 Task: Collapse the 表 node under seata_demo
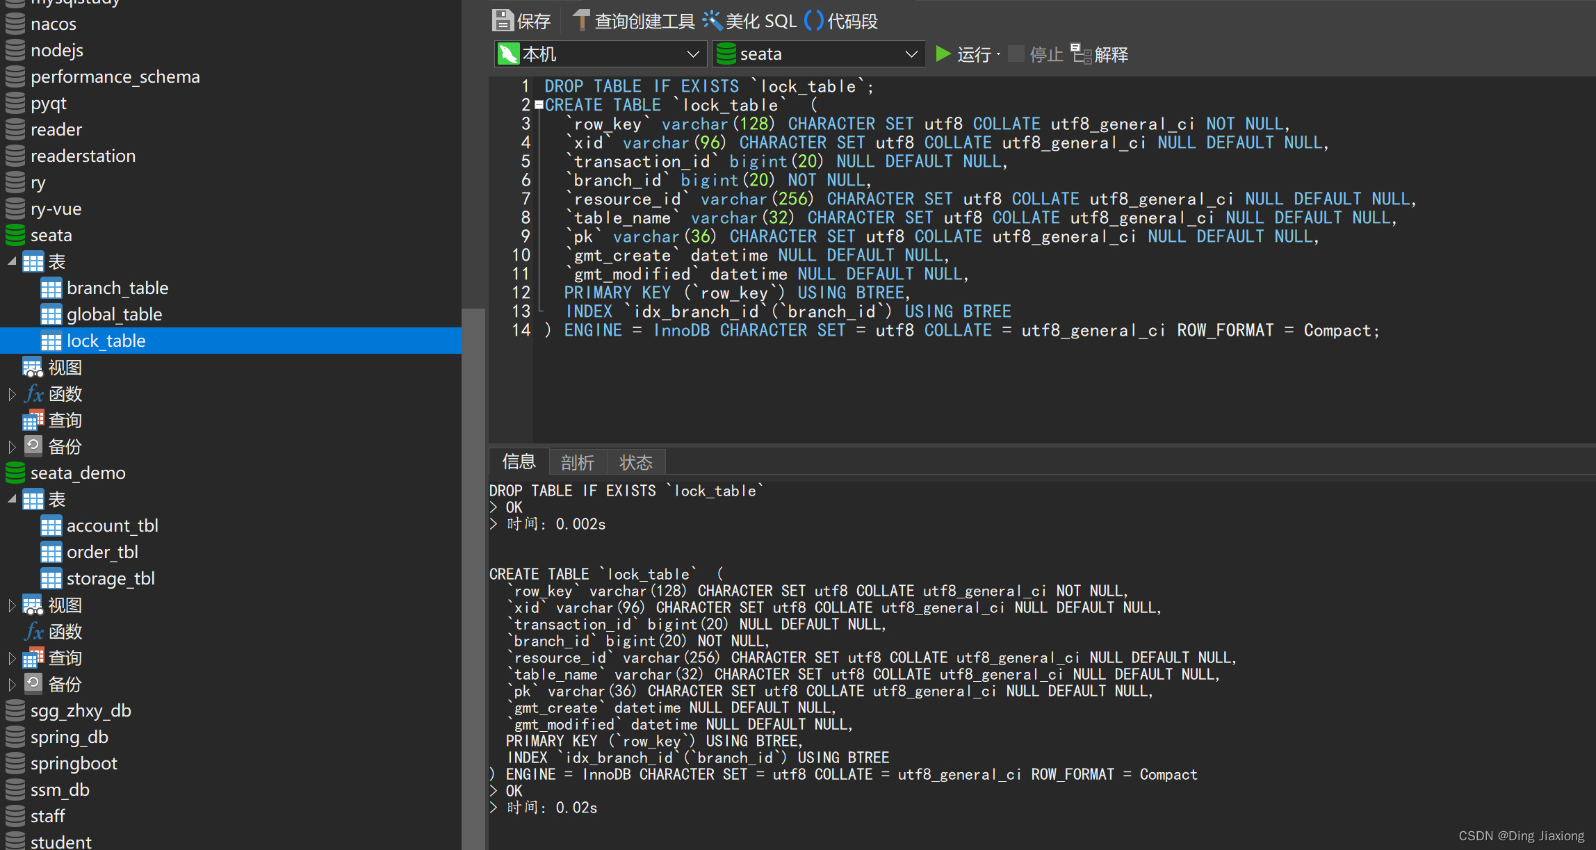click(12, 500)
